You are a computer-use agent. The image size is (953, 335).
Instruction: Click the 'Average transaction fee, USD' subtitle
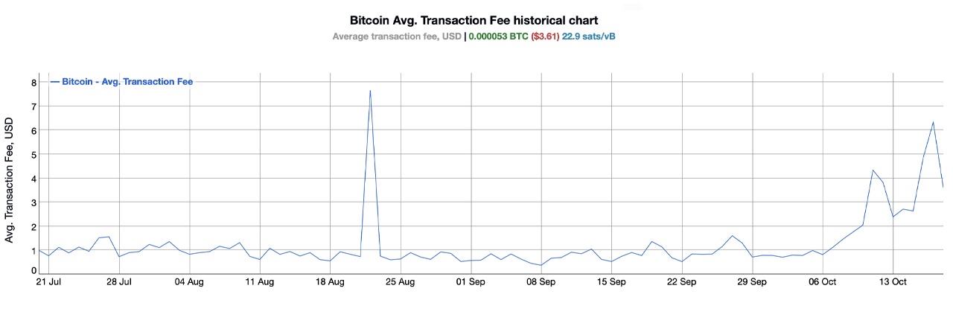(x=396, y=36)
